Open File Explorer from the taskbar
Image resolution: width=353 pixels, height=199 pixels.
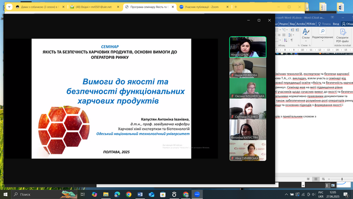[x=105, y=194]
